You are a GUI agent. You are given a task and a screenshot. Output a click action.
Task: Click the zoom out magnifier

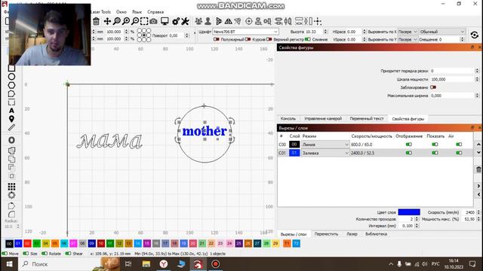(135, 21)
